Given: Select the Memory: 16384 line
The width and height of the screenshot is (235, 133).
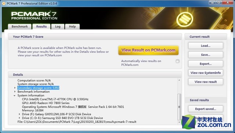Looking at the screenshot, I should tap(33, 110).
